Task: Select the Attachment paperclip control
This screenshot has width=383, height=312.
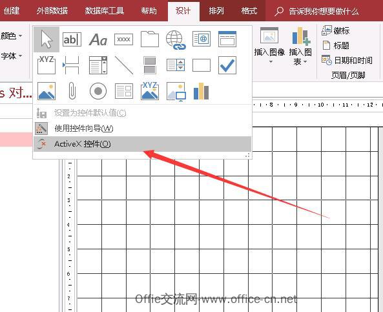Action: click(x=72, y=91)
